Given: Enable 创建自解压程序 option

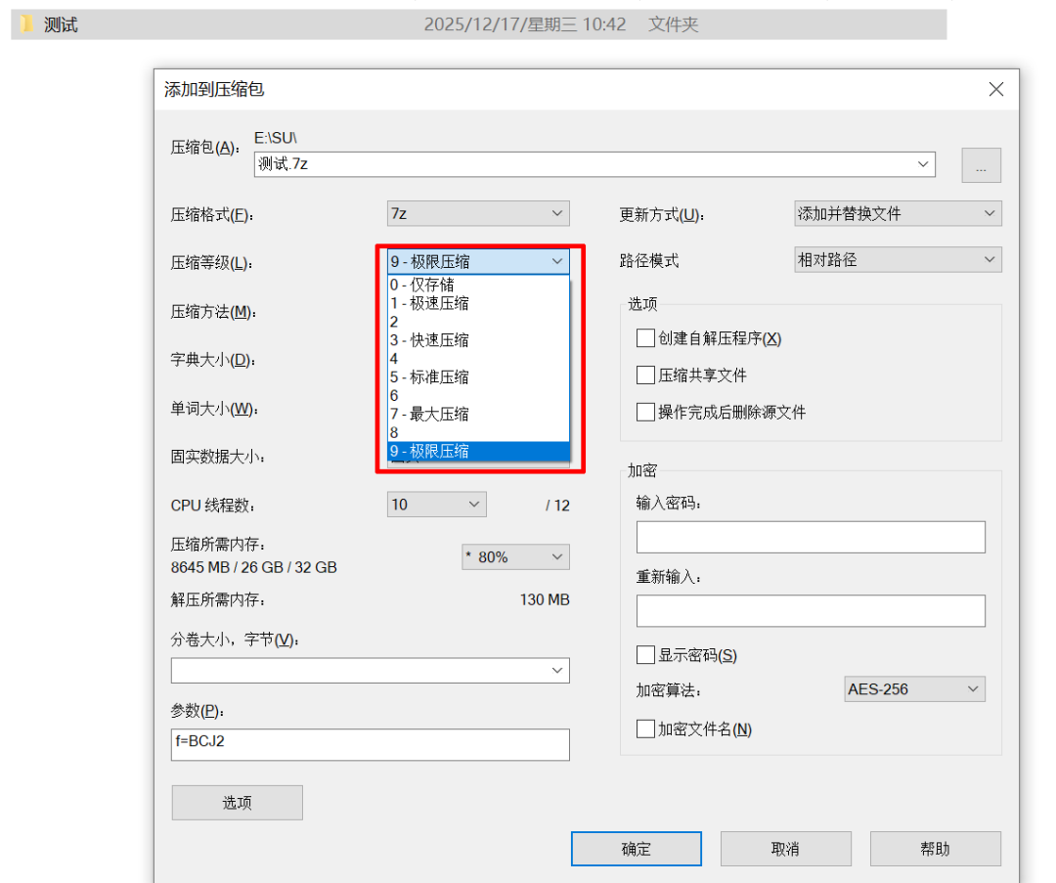Looking at the screenshot, I should click(x=644, y=337).
